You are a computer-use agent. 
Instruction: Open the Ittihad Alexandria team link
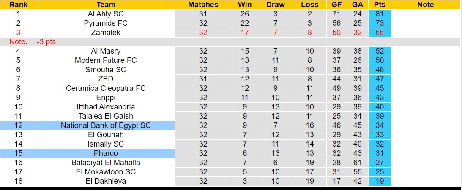tap(106, 107)
